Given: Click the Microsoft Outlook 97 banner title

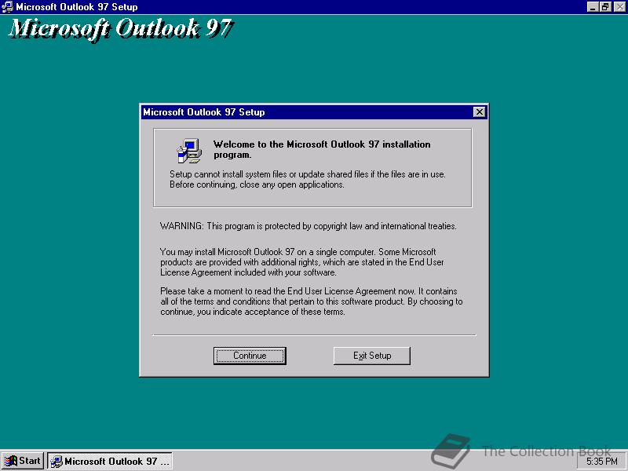Looking at the screenshot, I should tap(121, 29).
